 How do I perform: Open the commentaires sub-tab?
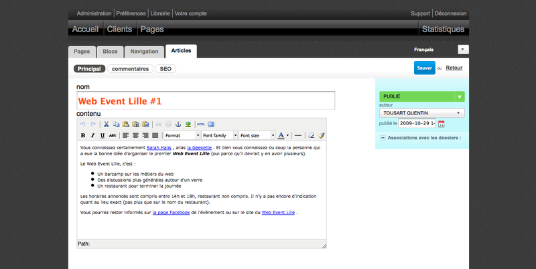point(130,69)
